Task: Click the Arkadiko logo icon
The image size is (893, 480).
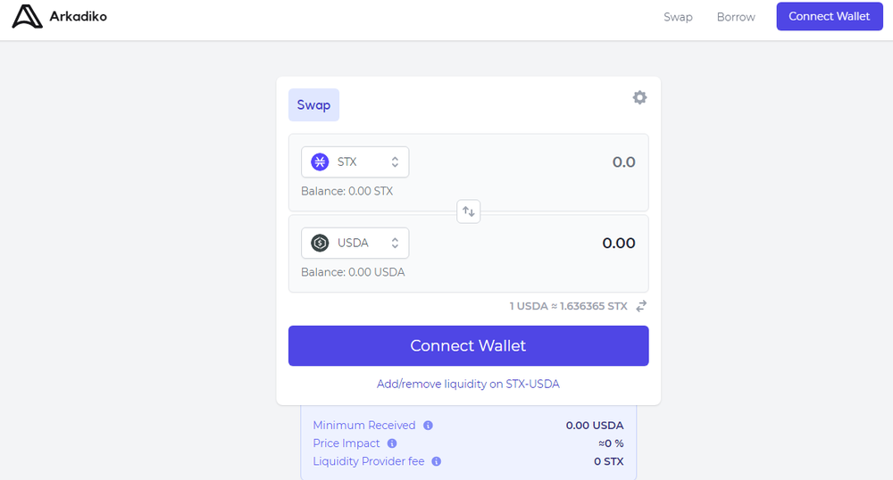Action: pyautogui.click(x=27, y=16)
